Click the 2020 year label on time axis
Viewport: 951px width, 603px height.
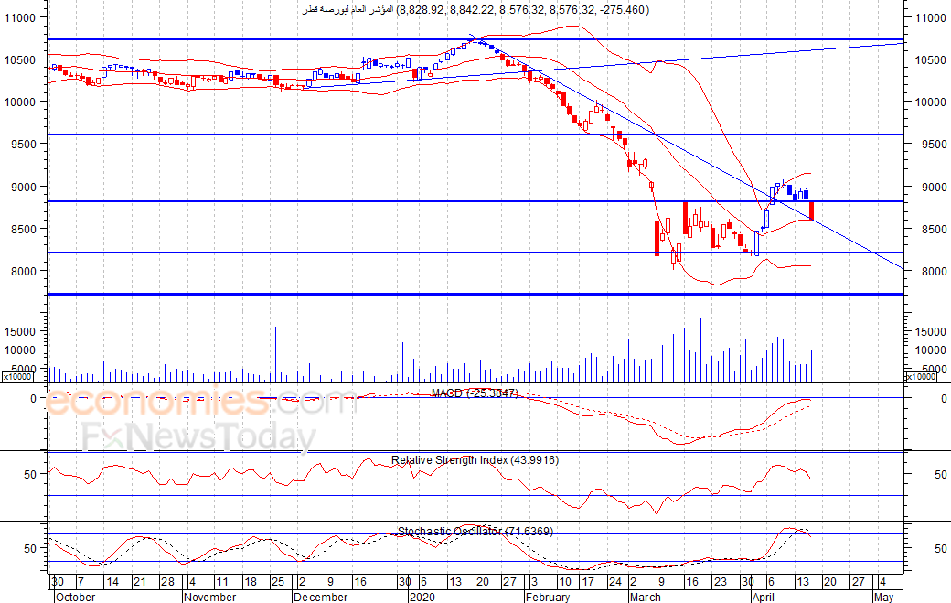[x=422, y=597]
